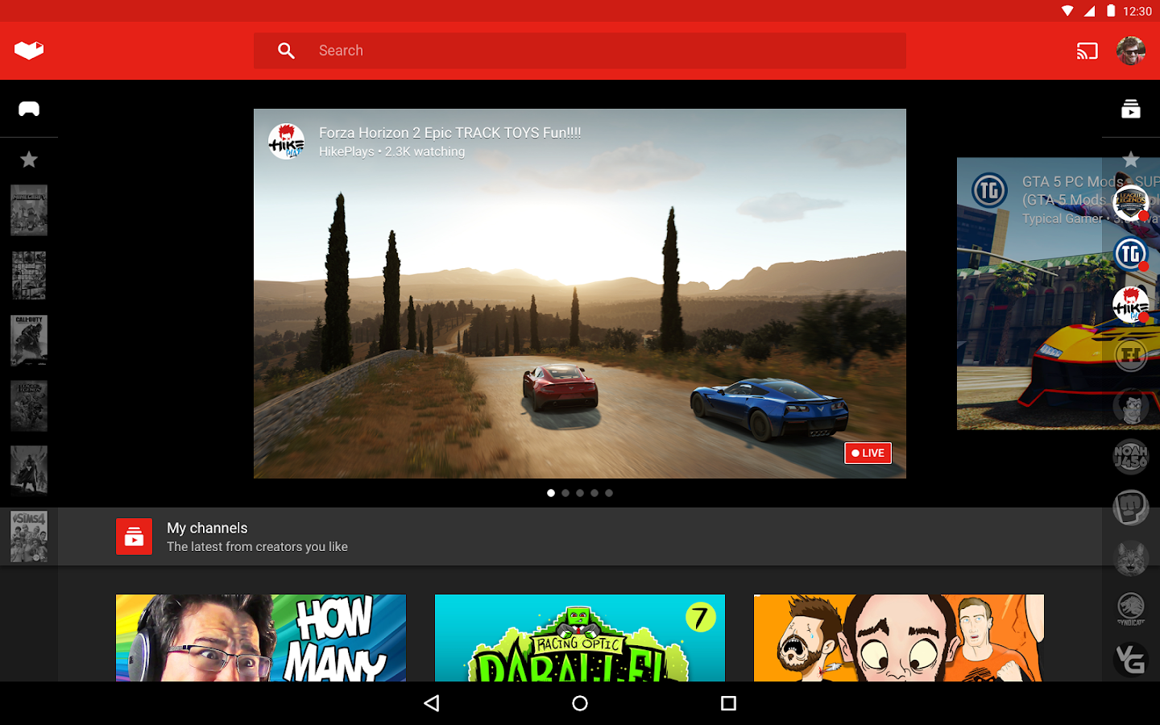Viewport: 1160px width, 725px height.
Task: Click the favorite games star icon
Action: pyautogui.click(x=29, y=159)
